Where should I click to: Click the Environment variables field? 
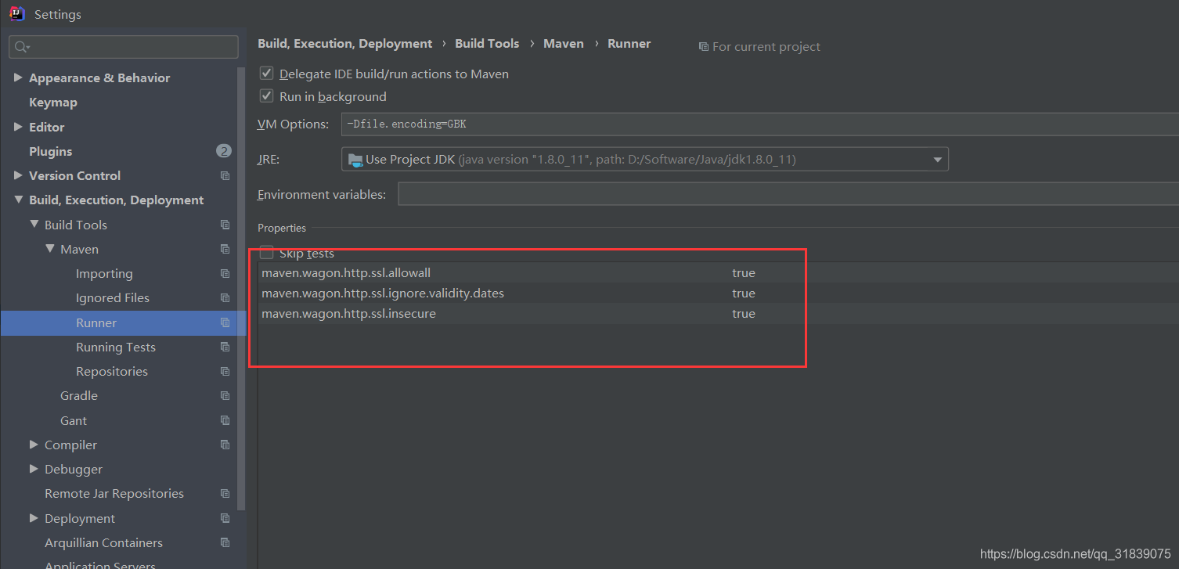(x=788, y=194)
